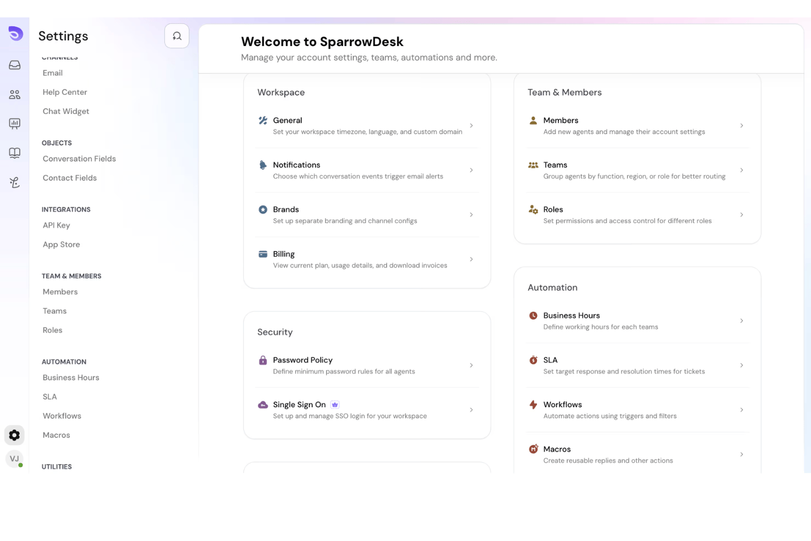Open the Password Policy title
Viewport: 811px width, 541px height.
[303, 360]
